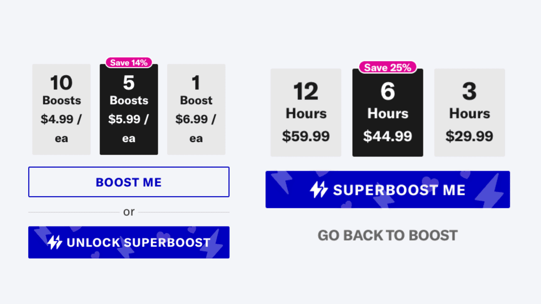
Task: Click the $29.99 price text
Action: 469,136
